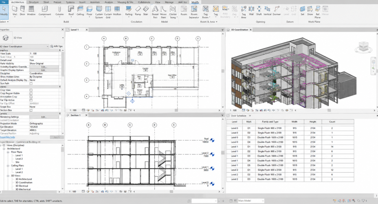Click the Component tool icon
This screenshot has width=378, height=204.
pos(44,11)
